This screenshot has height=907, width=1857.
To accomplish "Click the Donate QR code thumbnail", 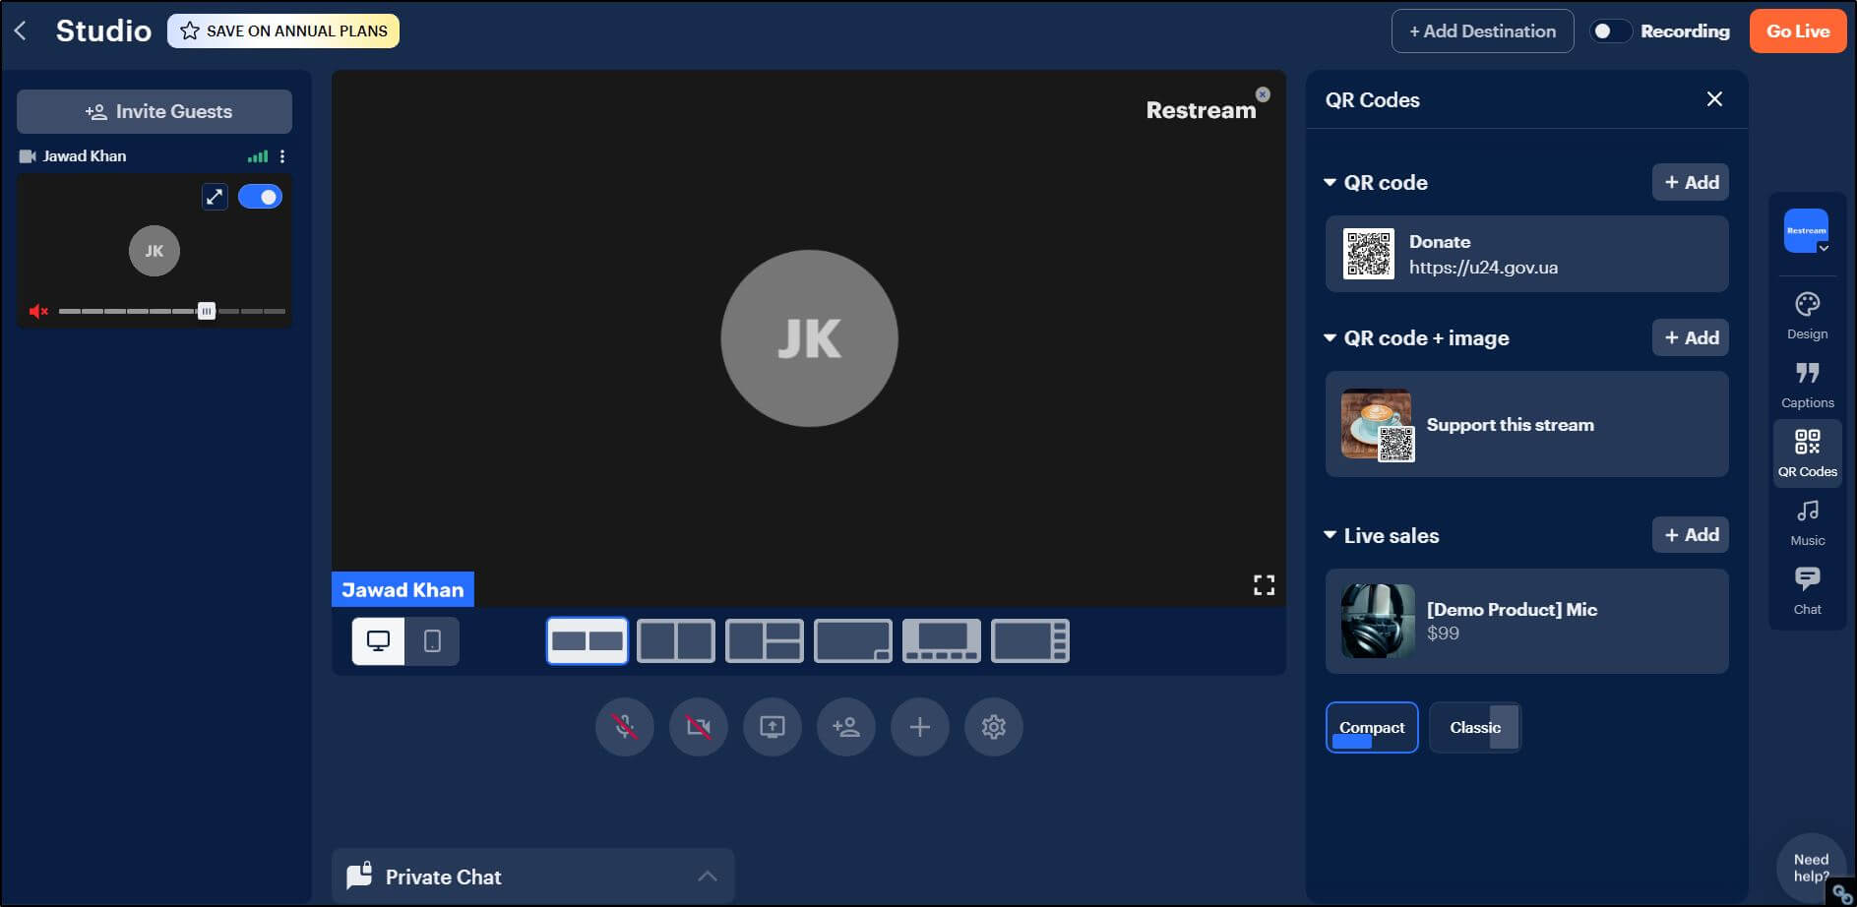I will pyautogui.click(x=1368, y=253).
